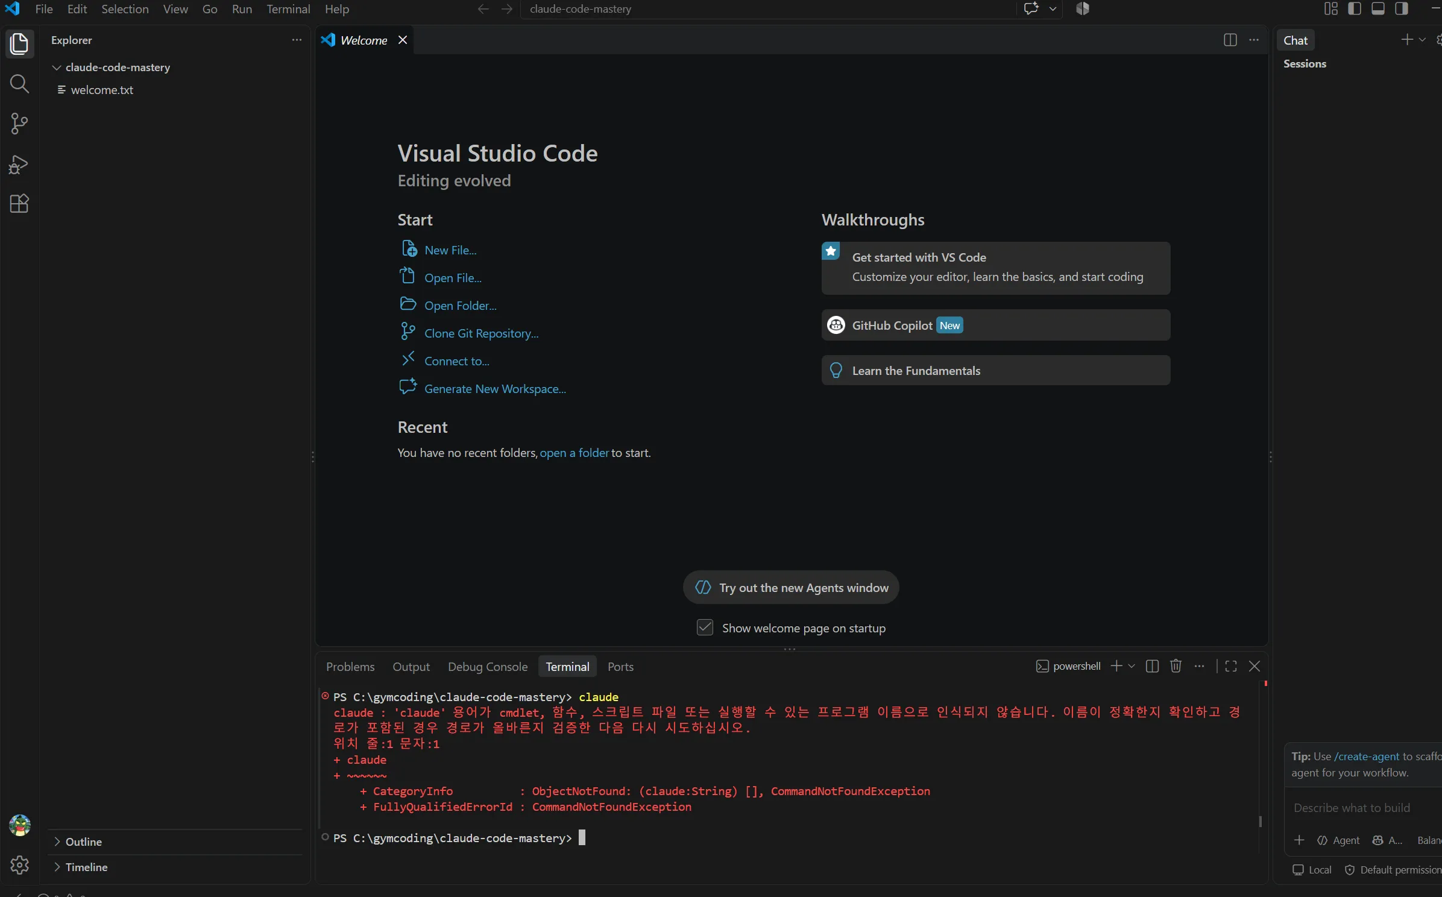This screenshot has height=897, width=1442.
Task: Switch to the Problems panel tab
Action: click(x=350, y=667)
